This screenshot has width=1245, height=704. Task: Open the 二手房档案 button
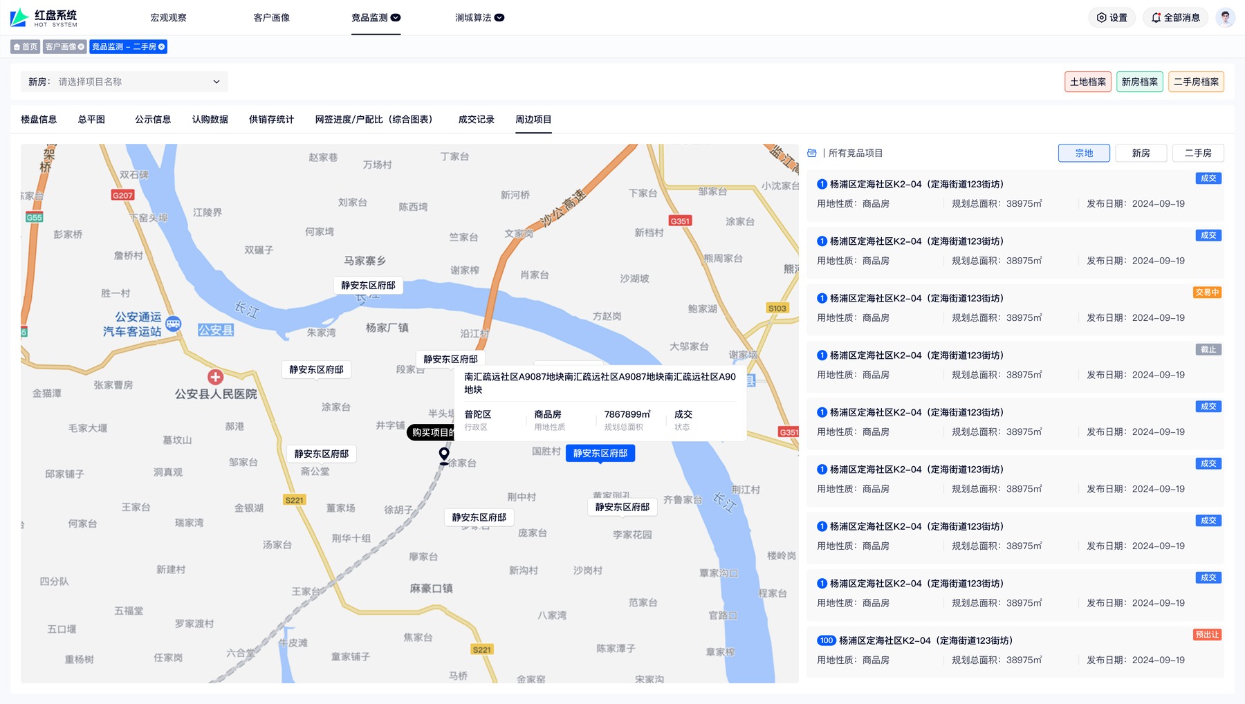1196,82
